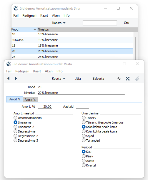Viewport: 148px width, 180px height.
Task: Go to previous record with left arrow
Action: pyautogui.click(x=8, y=79)
